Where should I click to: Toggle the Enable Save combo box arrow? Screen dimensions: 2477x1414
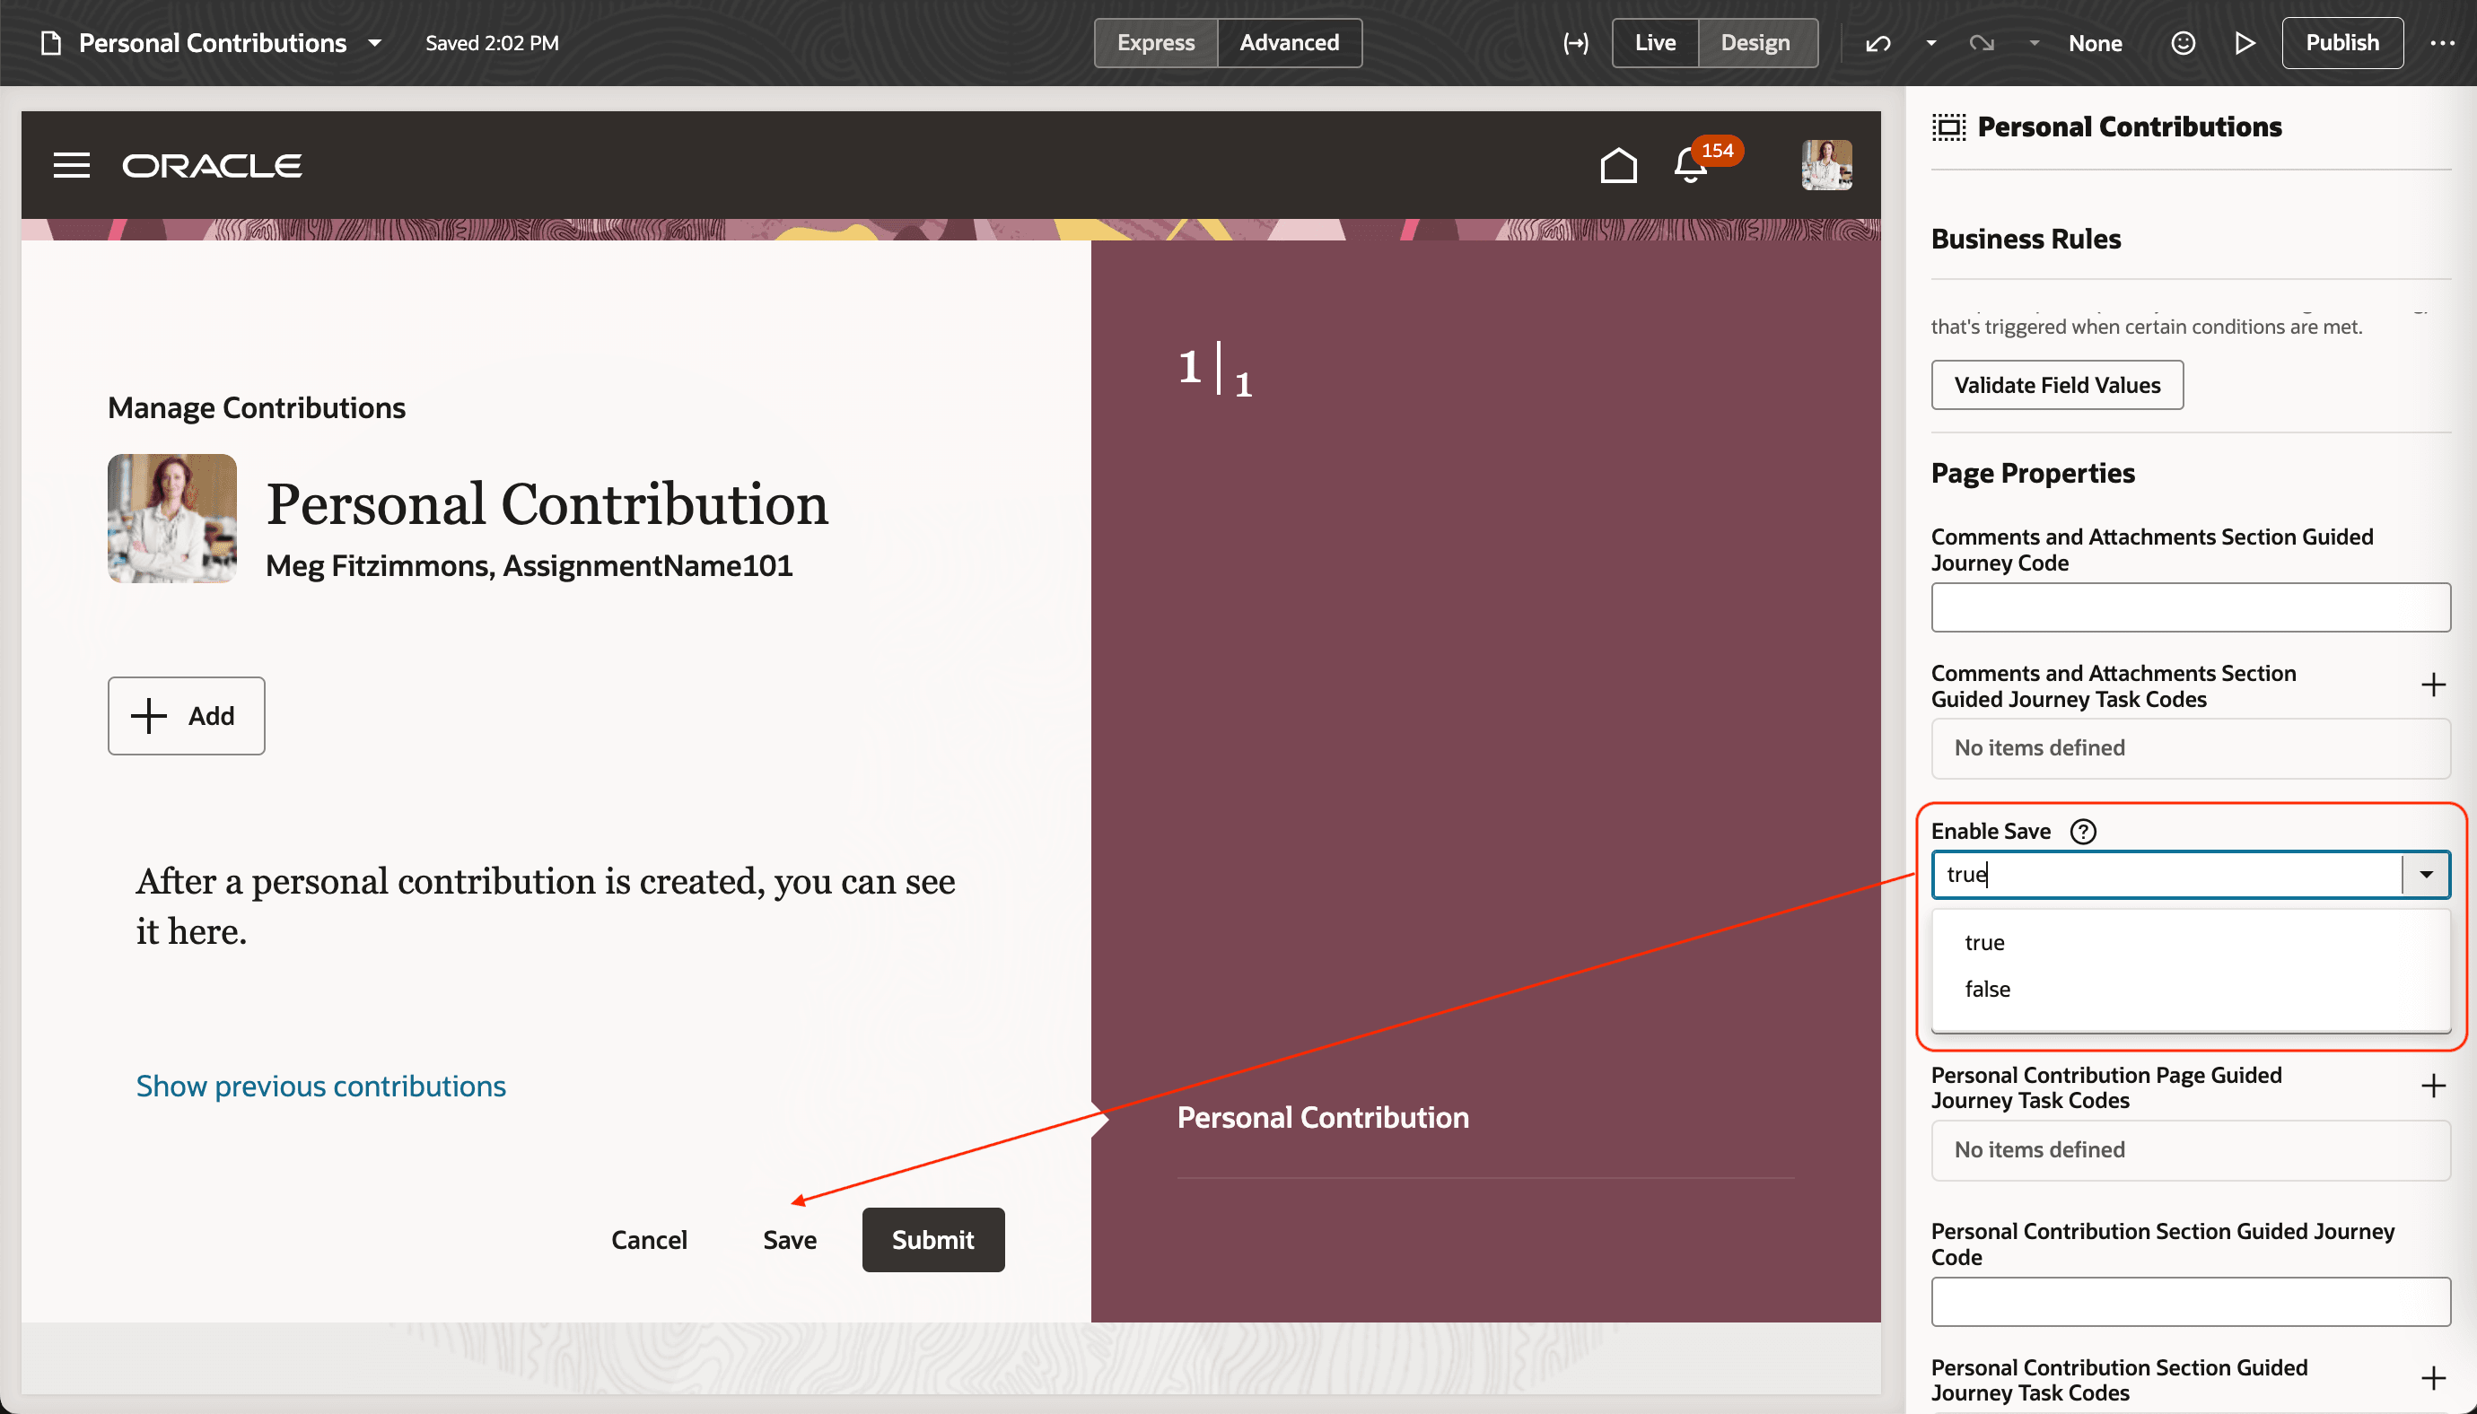click(2426, 874)
